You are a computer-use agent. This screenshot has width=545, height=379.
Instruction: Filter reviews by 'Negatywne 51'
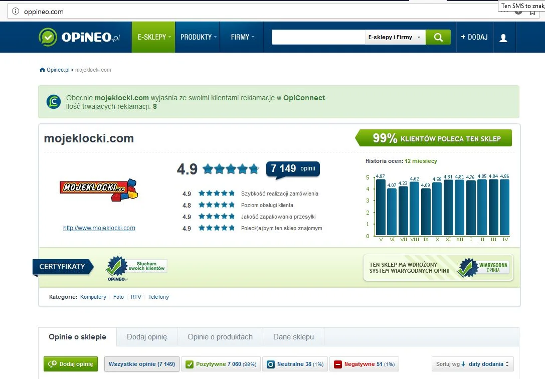(x=365, y=364)
